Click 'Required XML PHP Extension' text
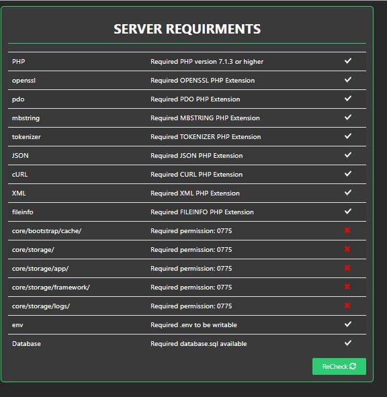 coord(195,193)
